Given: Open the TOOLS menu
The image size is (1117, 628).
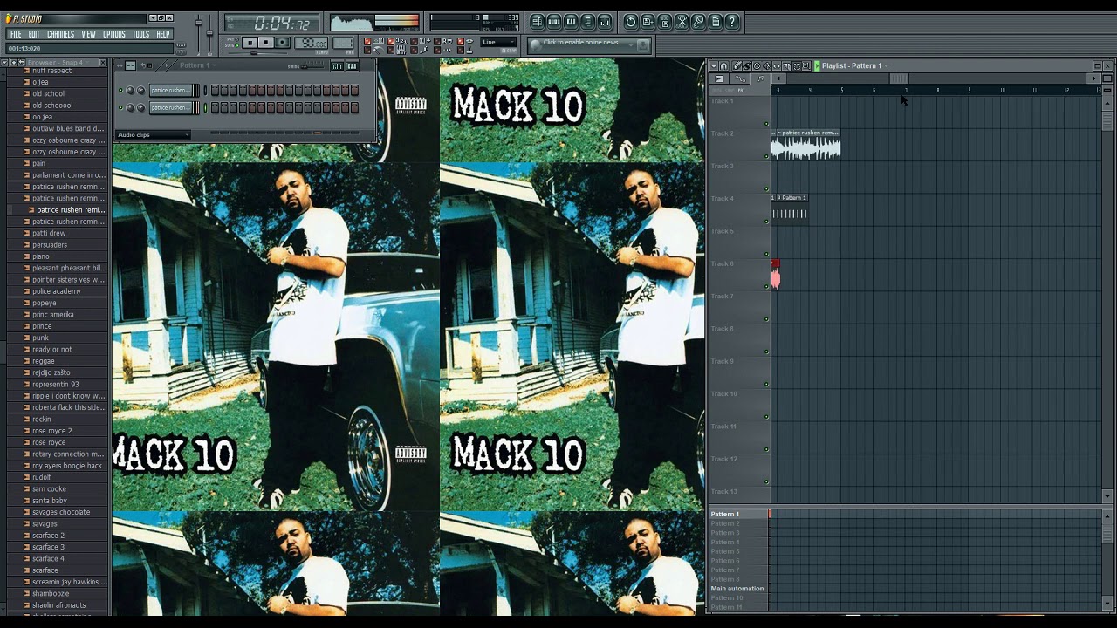Looking at the screenshot, I should pyautogui.click(x=140, y=34).
